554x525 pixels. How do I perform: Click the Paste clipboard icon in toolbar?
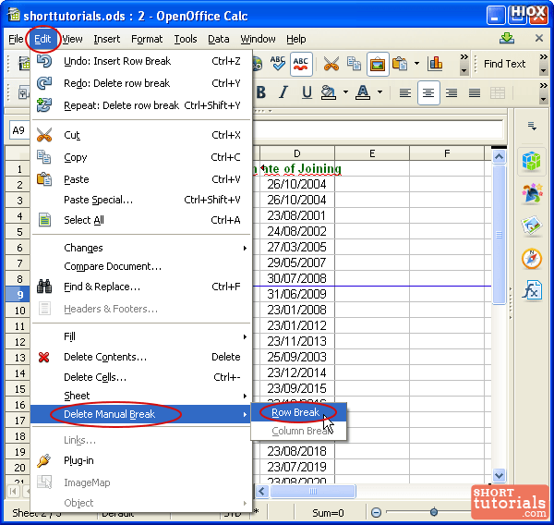(400, 64)
